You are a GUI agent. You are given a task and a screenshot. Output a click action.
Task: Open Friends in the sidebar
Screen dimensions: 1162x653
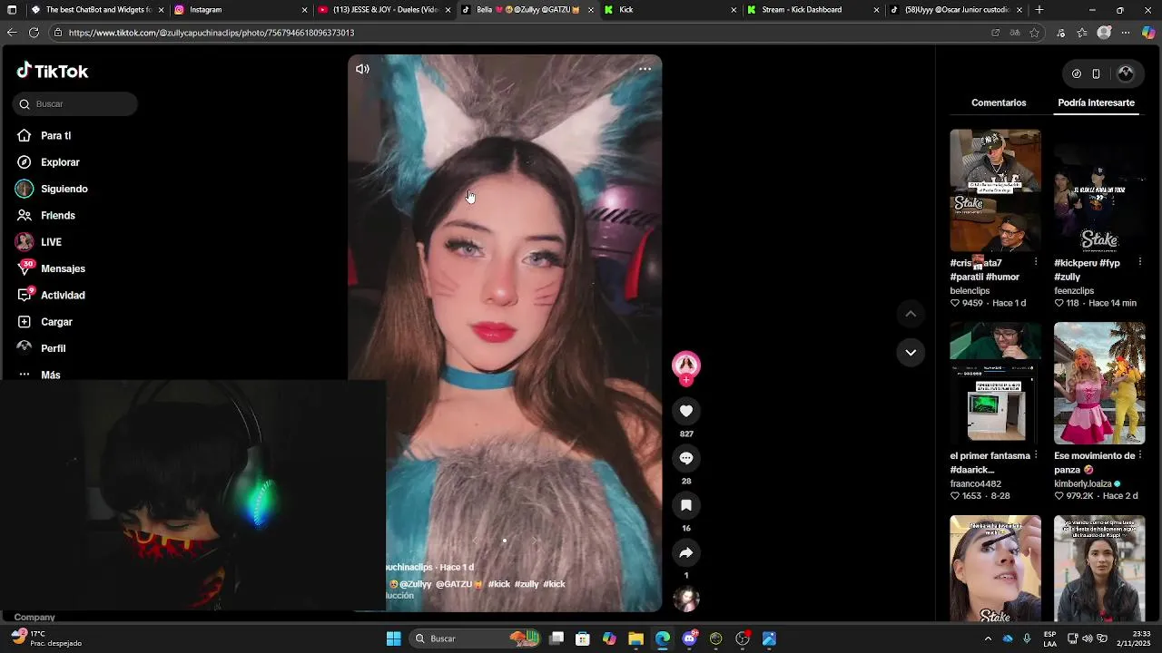(x=57, y=216)
